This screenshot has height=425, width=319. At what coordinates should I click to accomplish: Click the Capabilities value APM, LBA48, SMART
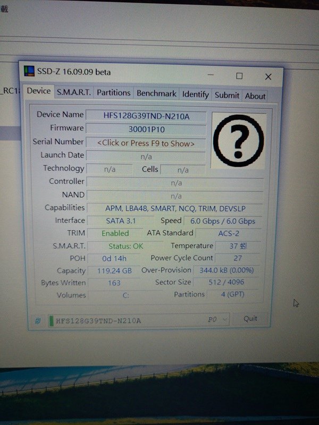point(175,208)
